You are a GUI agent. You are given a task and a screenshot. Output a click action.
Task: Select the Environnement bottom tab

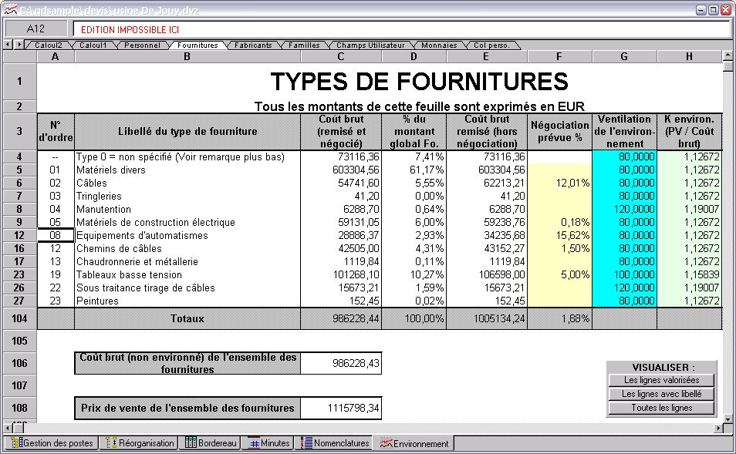coord(414,444)
